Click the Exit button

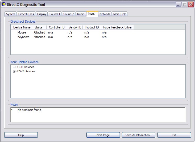[174, 135]
